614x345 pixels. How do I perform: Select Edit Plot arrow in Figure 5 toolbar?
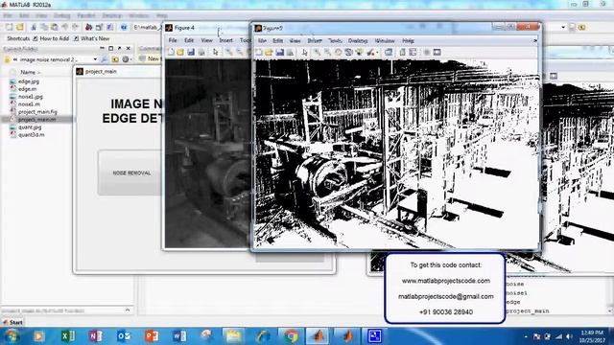pos(305,52)
